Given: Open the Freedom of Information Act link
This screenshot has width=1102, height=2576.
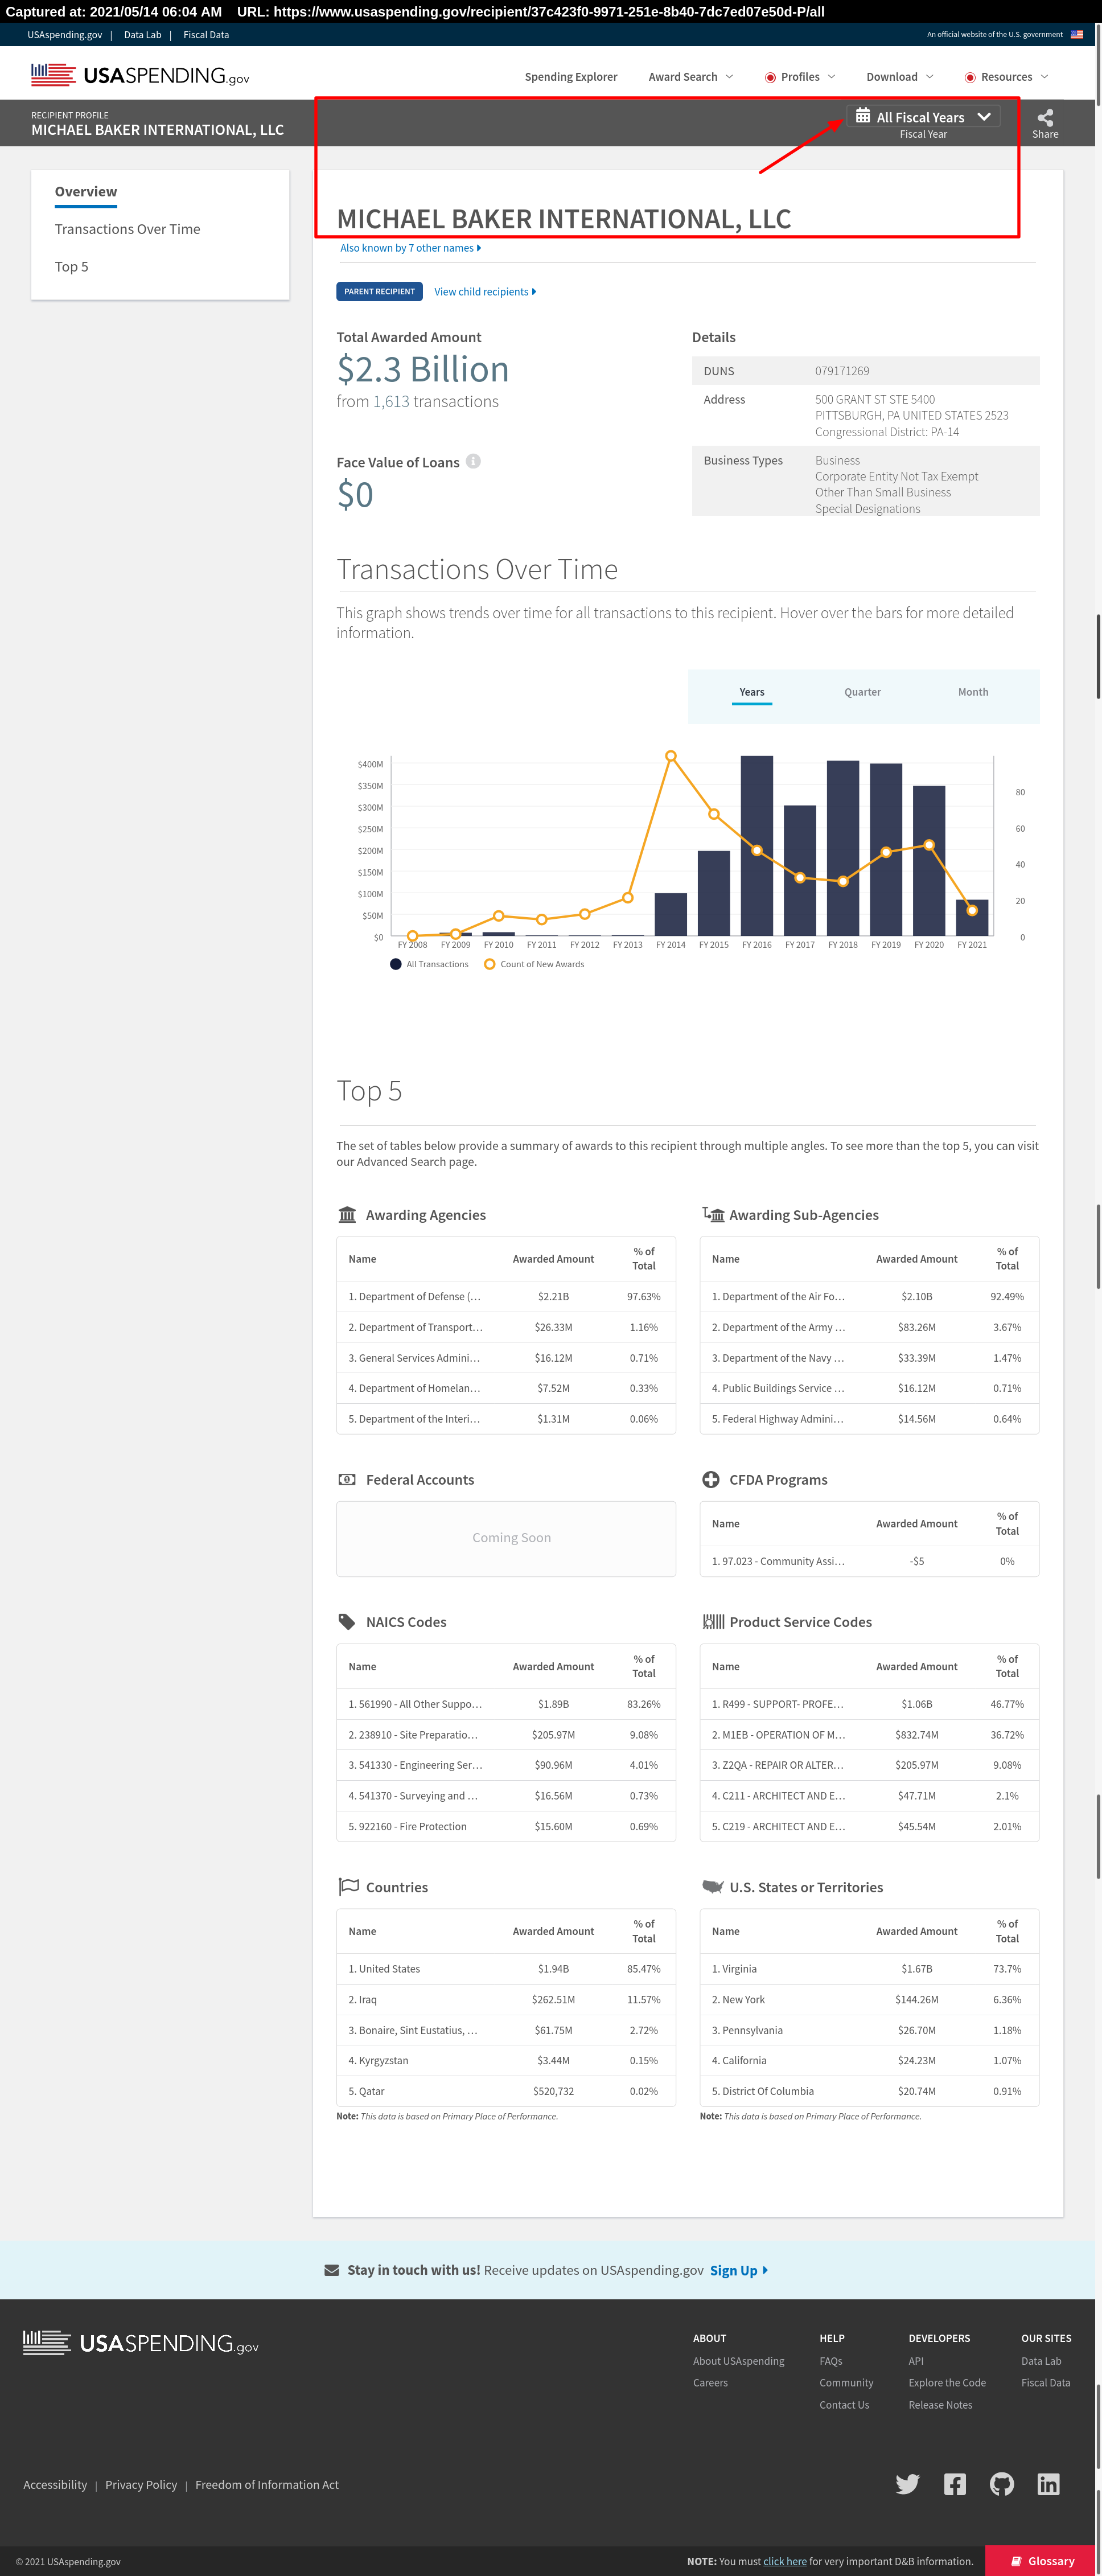Looking at the screenshot, I should click(x=267, y=2484).
